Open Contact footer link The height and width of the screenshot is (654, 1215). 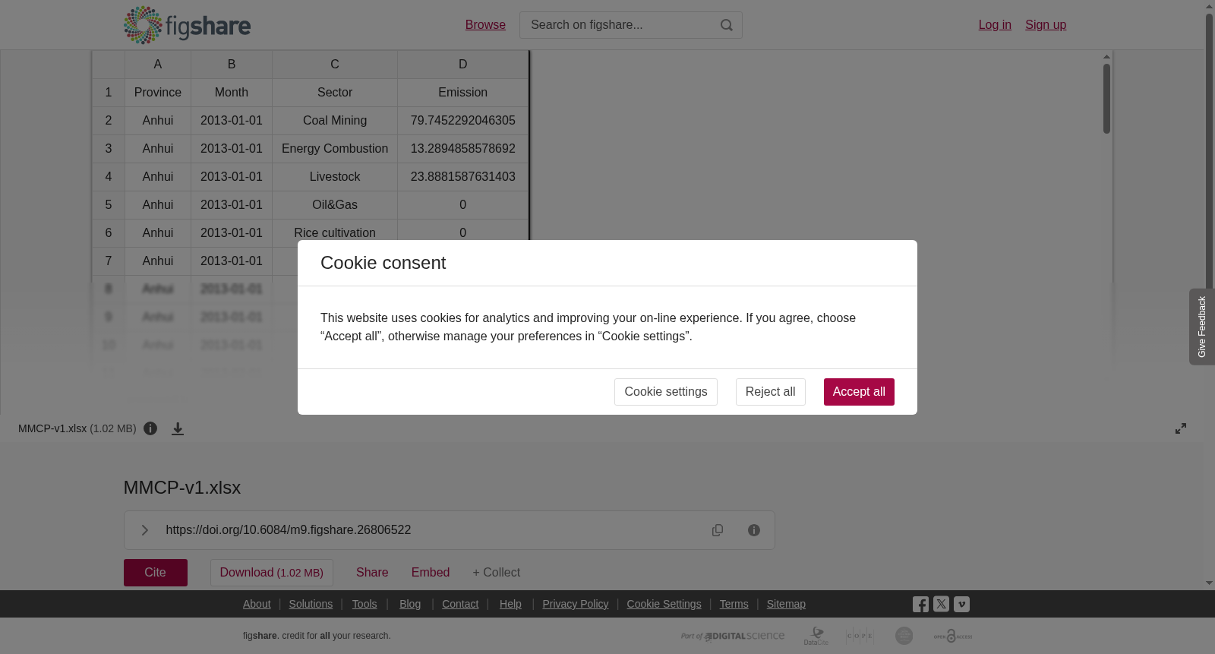point(460,604)
